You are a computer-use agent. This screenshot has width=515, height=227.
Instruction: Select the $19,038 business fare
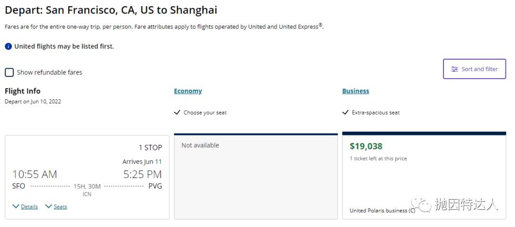[366, 146]
